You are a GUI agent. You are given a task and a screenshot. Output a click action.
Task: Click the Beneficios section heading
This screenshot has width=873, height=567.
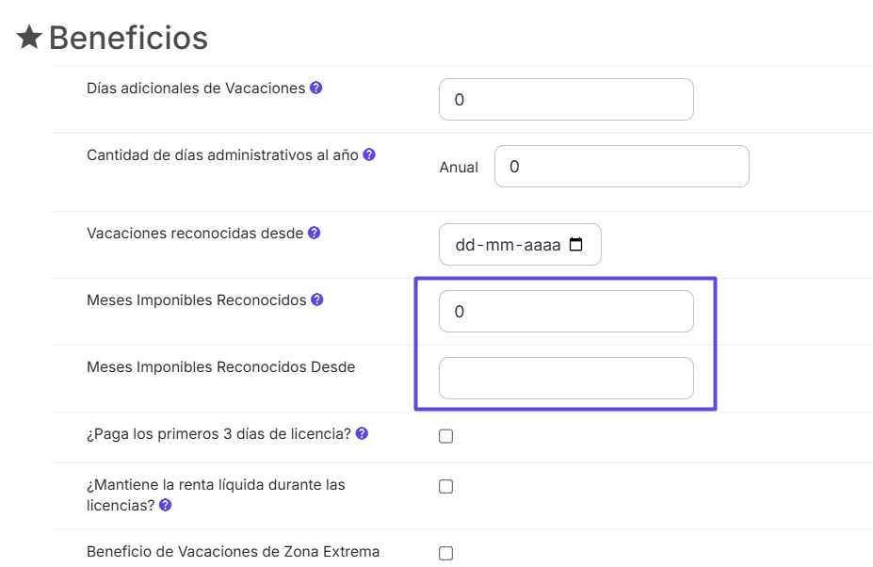coord(128,38)
